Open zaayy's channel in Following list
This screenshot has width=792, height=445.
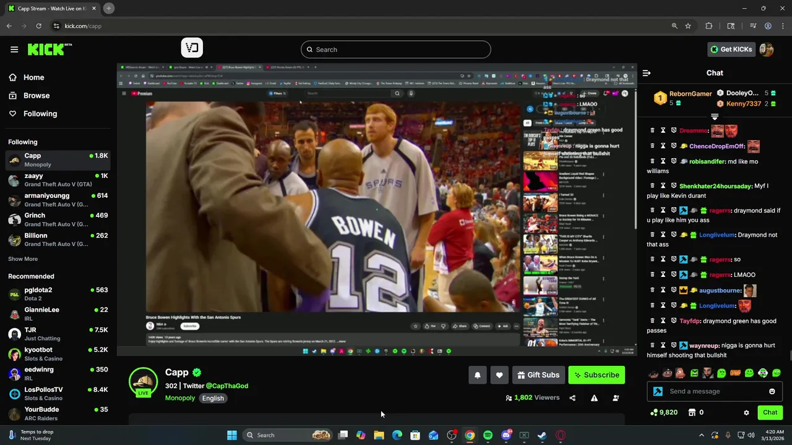[58, 180]
